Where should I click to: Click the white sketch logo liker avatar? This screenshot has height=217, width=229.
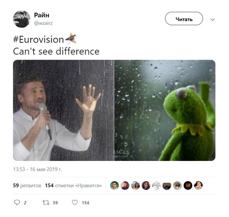coord(156,185)
